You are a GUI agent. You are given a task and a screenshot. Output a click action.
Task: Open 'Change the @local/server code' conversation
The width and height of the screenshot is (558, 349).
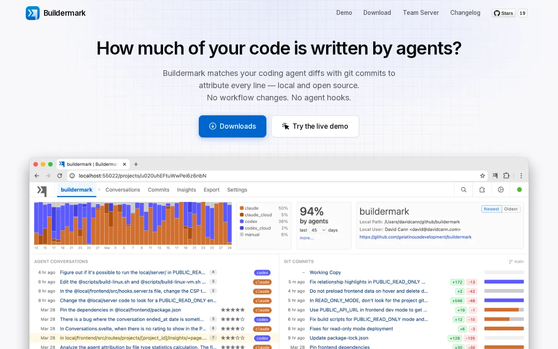[138, 301]
